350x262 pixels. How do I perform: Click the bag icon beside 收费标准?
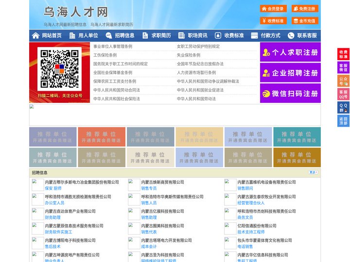(218, 35)
